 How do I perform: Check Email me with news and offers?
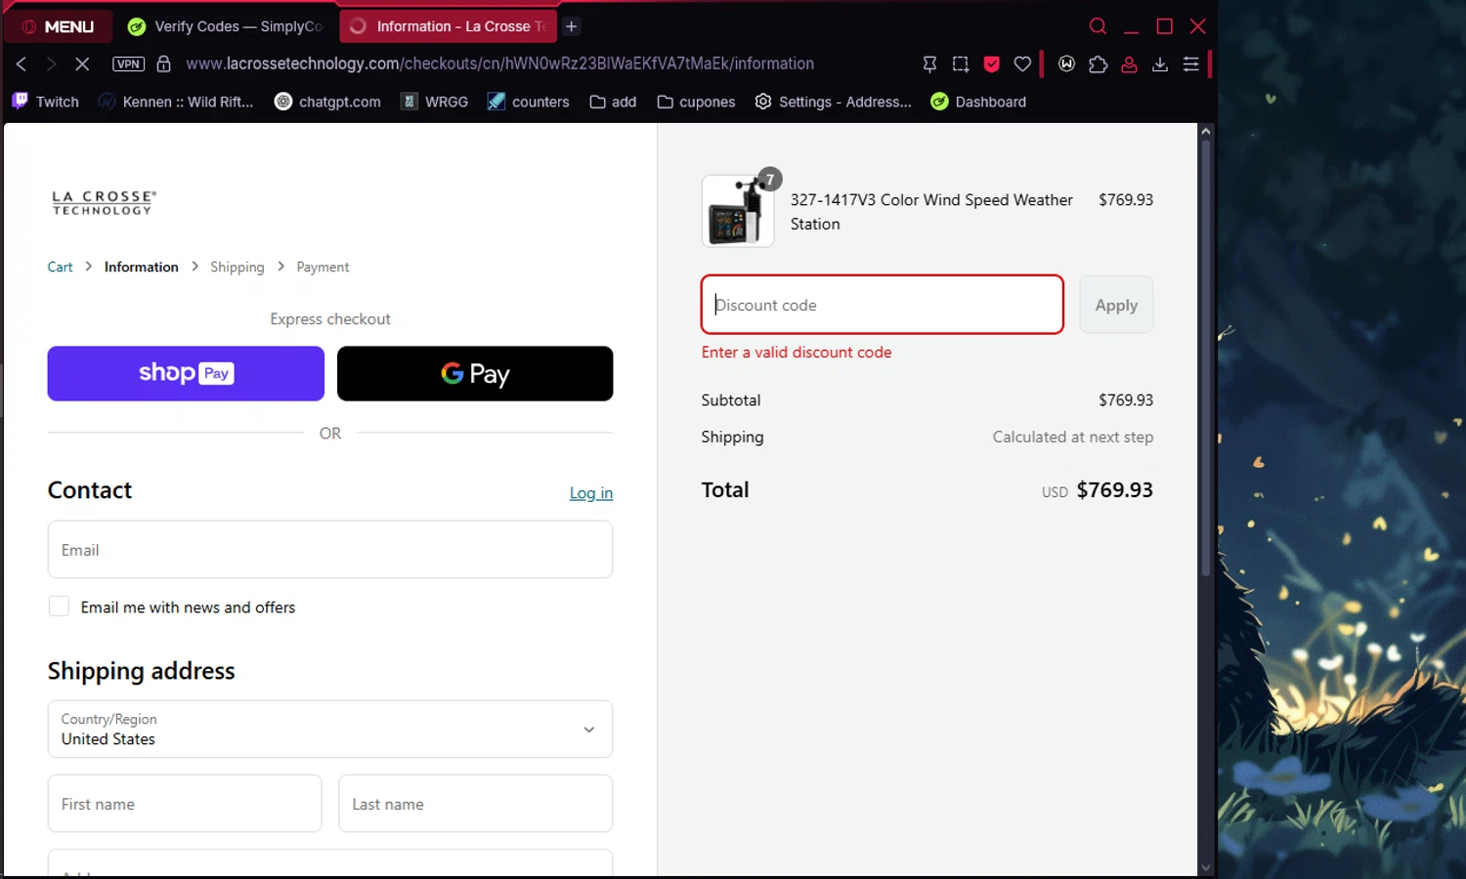(x=59, y=607)
